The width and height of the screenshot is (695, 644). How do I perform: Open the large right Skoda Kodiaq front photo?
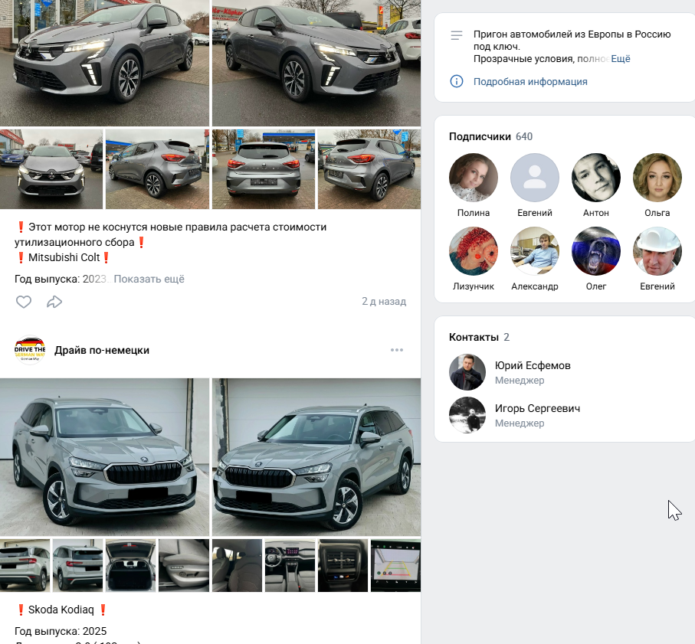[316, 456]
